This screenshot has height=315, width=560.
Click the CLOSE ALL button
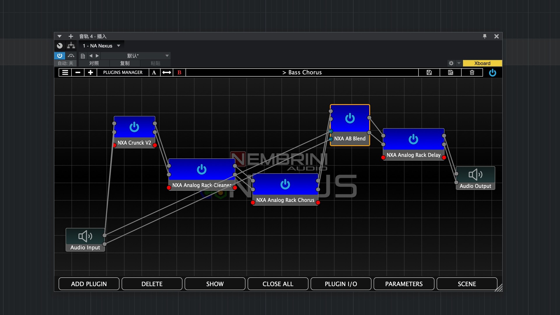pyautogui.click(x=278, y=284)
